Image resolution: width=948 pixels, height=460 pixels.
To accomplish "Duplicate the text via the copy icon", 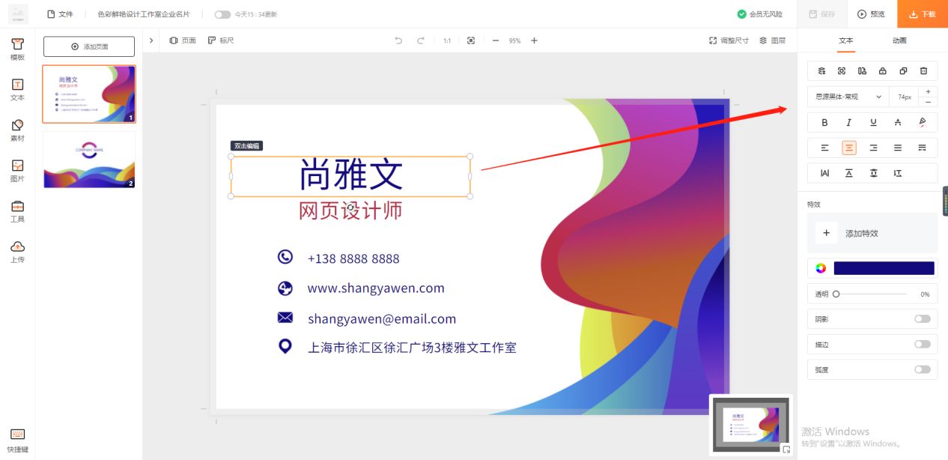I will (x=904, y=70).
